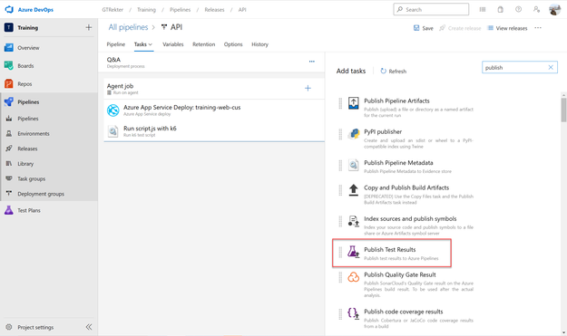Select Publish Pipeline Artifacts task

click(x=406, y=107)
